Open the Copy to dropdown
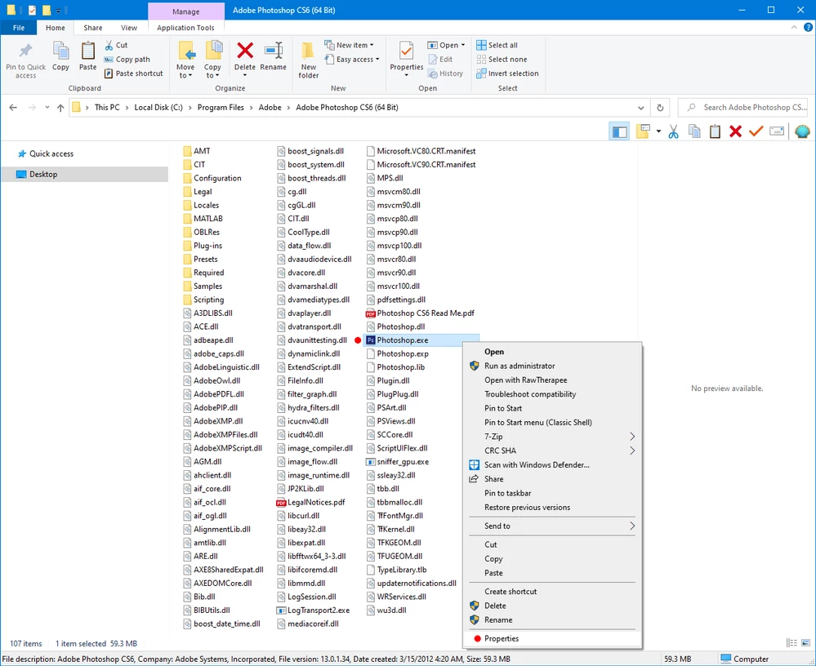Screen dimensions: 816x666 pos(212,71)
